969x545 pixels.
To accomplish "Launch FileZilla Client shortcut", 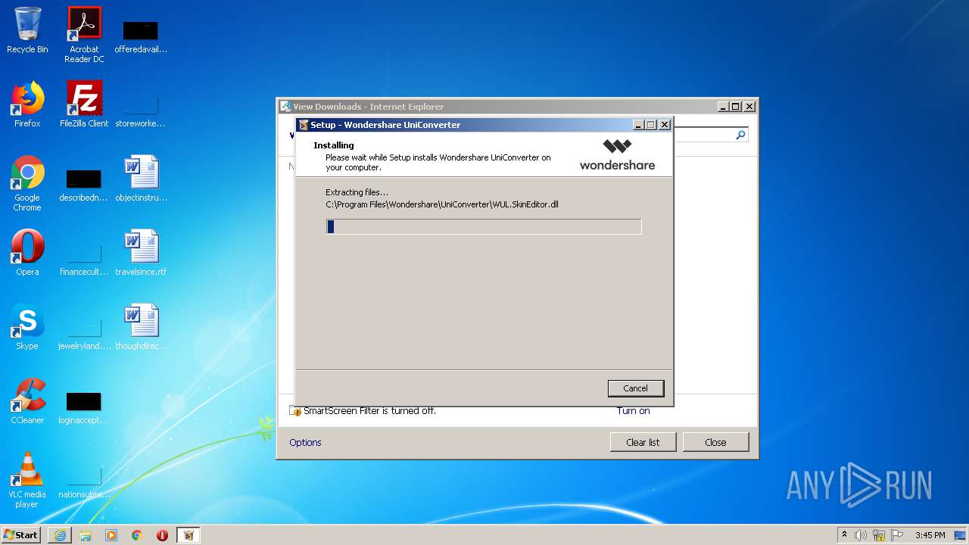I will pyautogui.click(x=84, y=104).
